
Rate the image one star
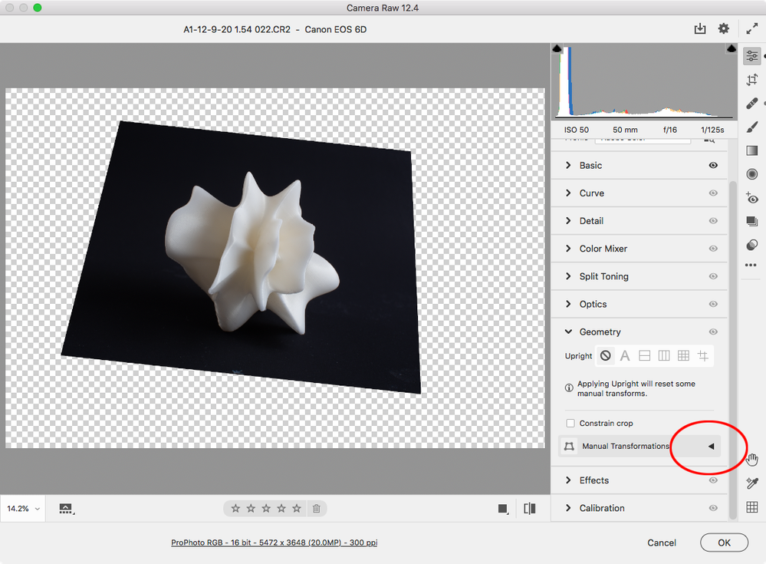click(235, 509)
